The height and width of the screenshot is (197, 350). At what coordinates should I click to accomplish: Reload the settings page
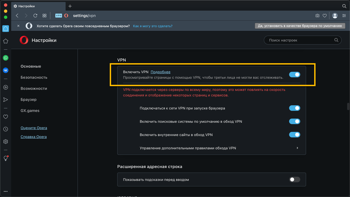pos(35,16)
